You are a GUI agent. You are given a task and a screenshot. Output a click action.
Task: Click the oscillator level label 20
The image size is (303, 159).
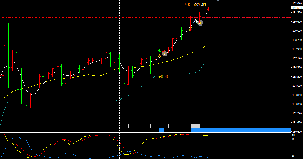pyautogui.click(x=293, y=156)
